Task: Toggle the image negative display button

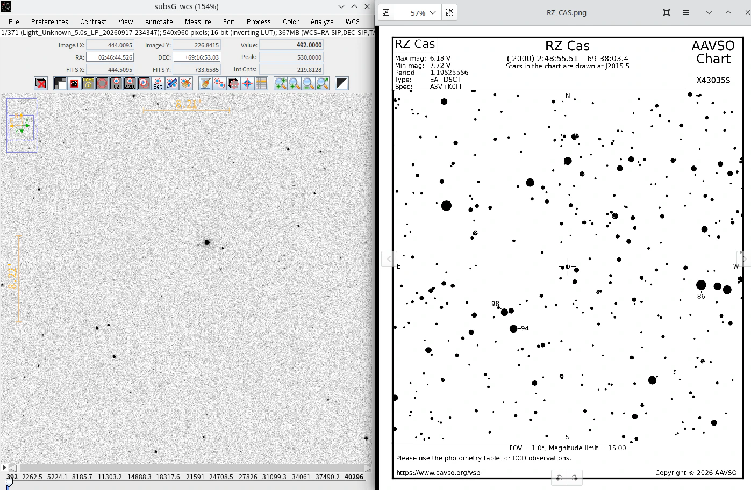Action: point(60,83)
